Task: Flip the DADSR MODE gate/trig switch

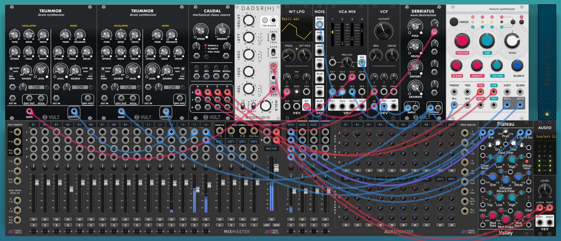Action: (273, 37)
